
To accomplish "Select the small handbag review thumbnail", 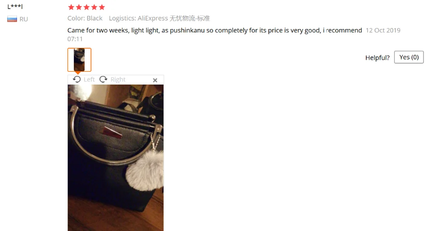I will click(79, 60).
